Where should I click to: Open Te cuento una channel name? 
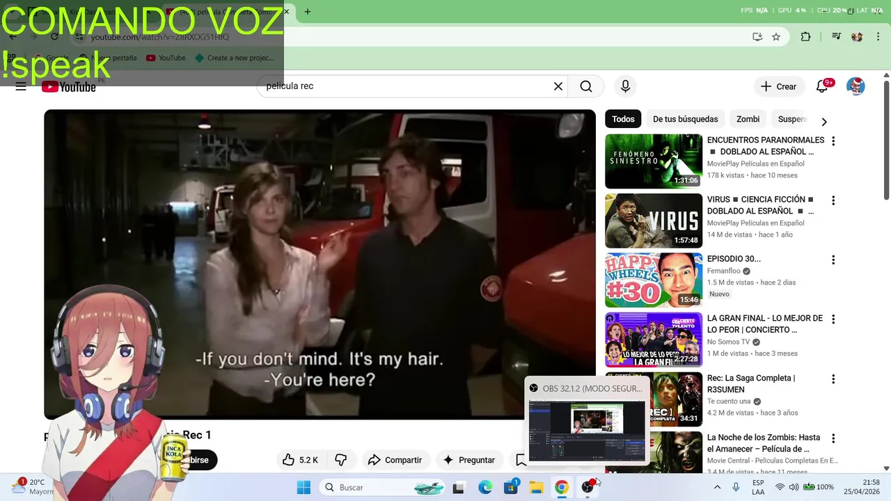pyautogui.click(x=729, y=401)
